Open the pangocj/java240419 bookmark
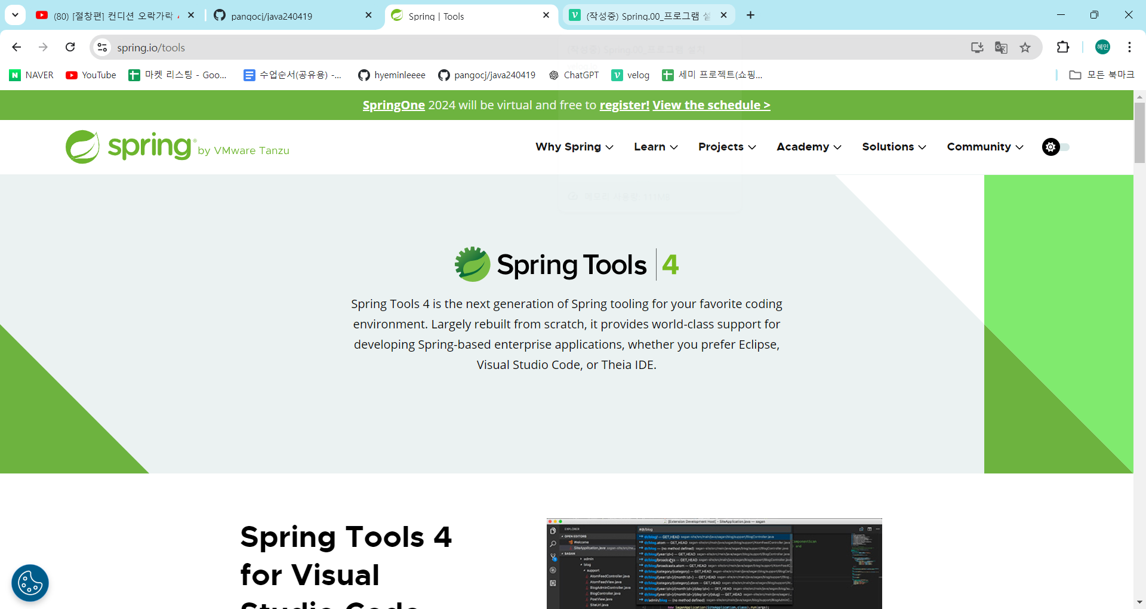The image size is (1146, 609). point(486,75)
